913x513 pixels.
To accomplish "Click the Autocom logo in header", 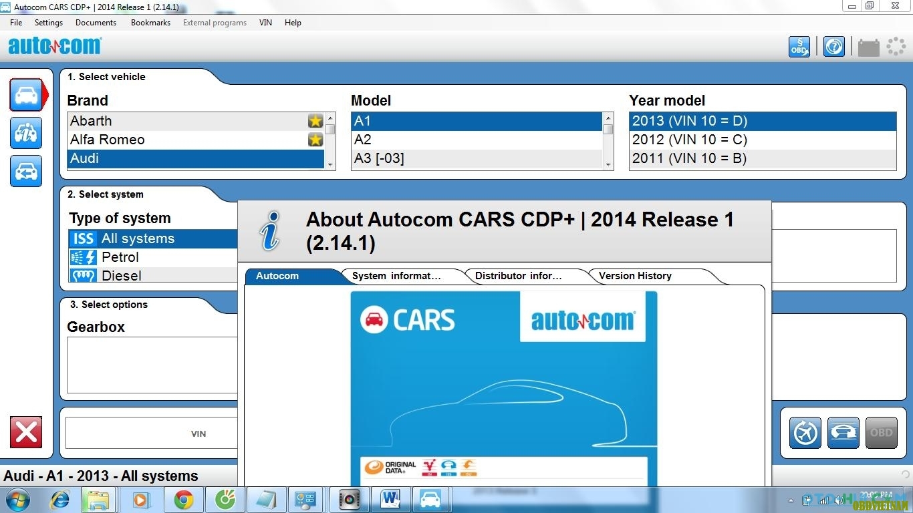I will coord(55,45).
